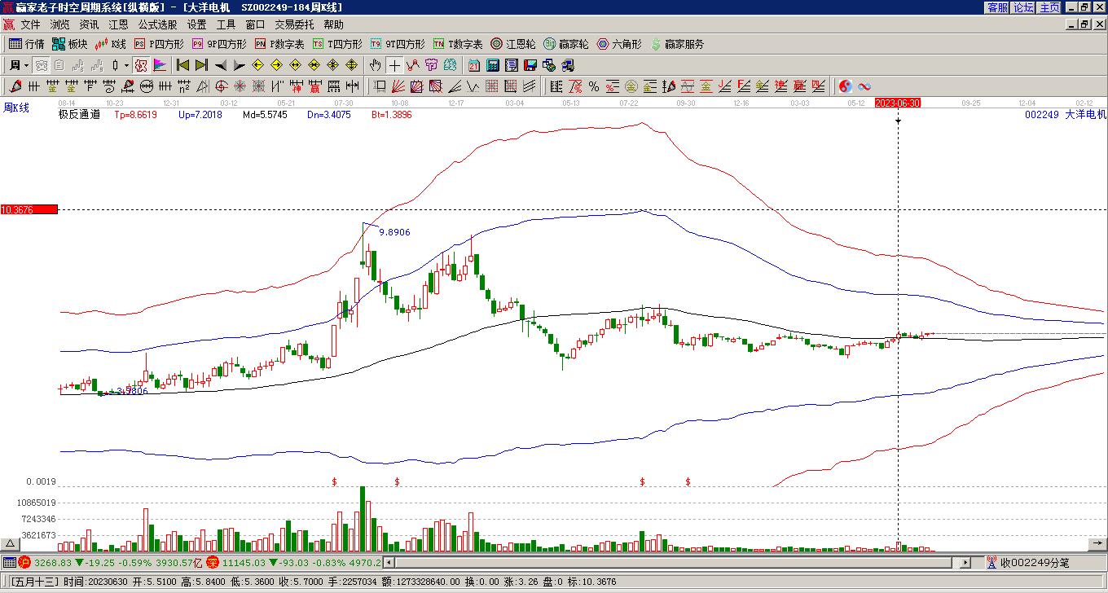Click the yellow diamond right-arrow icon
1108x593 pixels.
pos(277,65)
